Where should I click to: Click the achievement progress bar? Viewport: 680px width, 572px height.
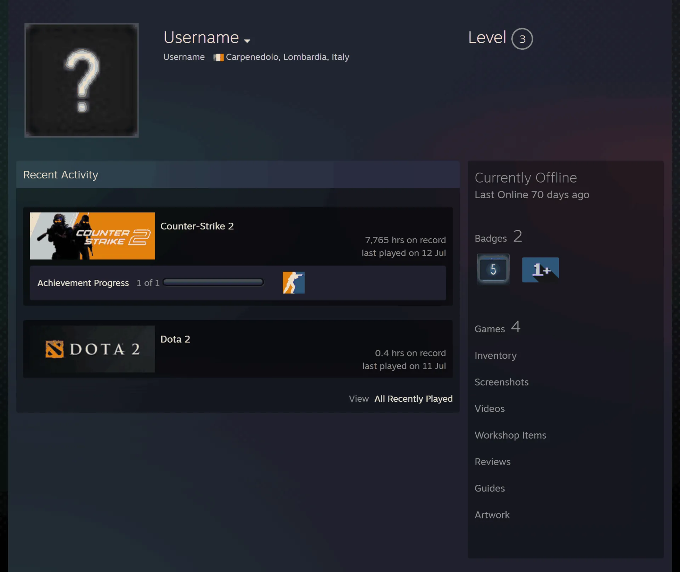(213, 282)
